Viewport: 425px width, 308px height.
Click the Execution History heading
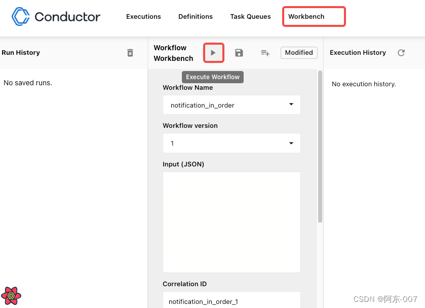[358, 52]
